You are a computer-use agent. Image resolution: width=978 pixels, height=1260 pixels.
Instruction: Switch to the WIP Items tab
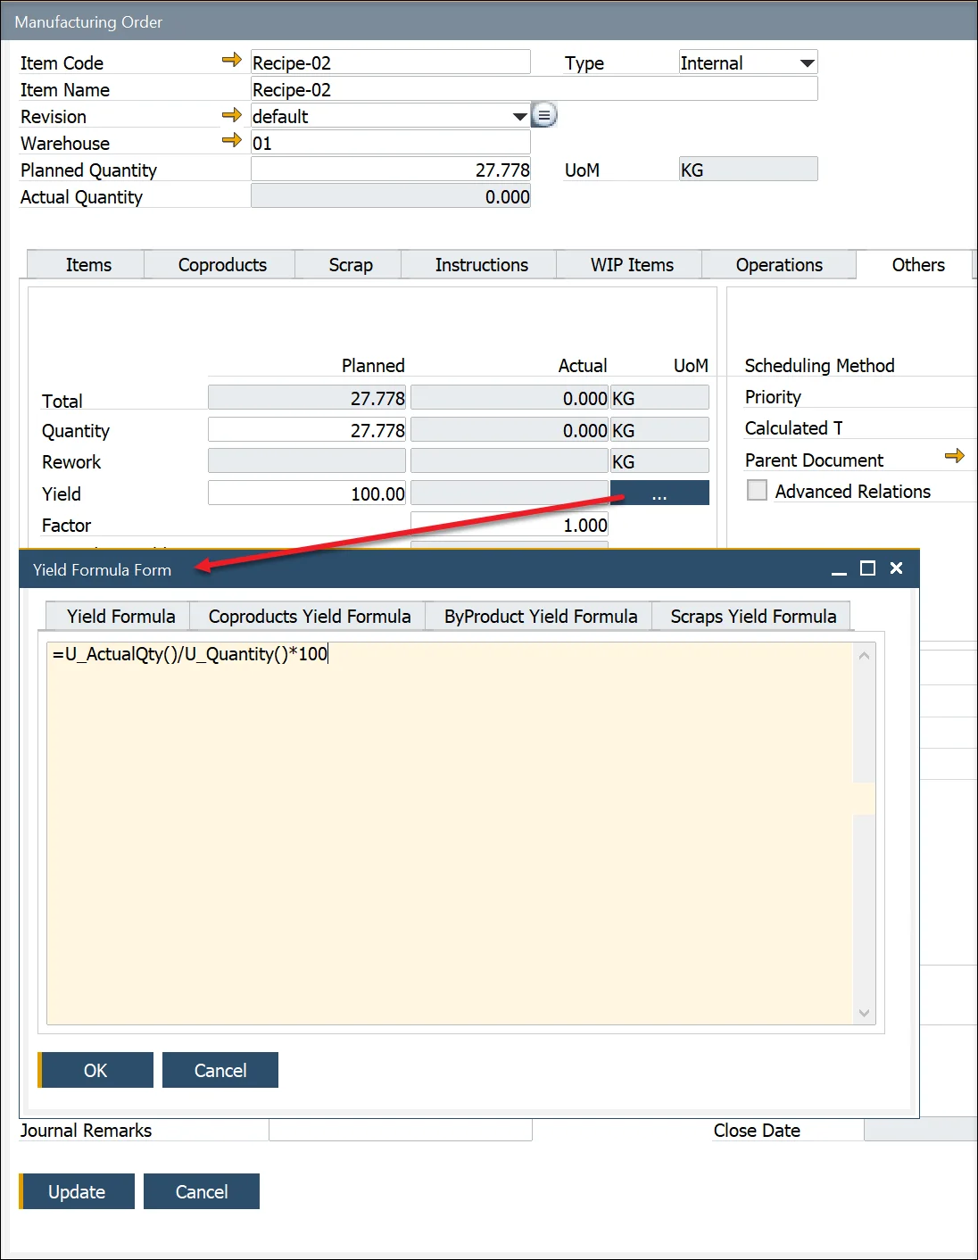click(x=631, y=265)
